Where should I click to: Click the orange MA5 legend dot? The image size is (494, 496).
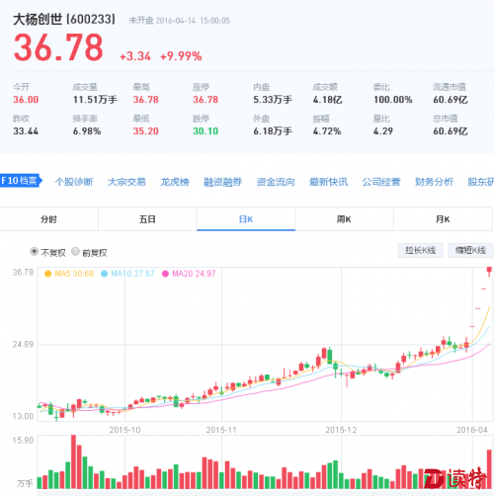click(47, 274)
